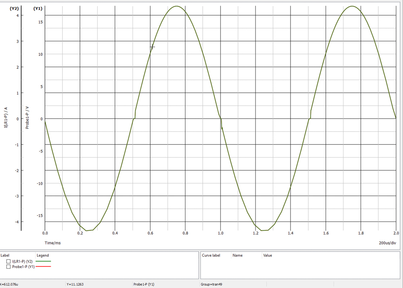Click the Probe1-P / V axis title

point(27,118)
